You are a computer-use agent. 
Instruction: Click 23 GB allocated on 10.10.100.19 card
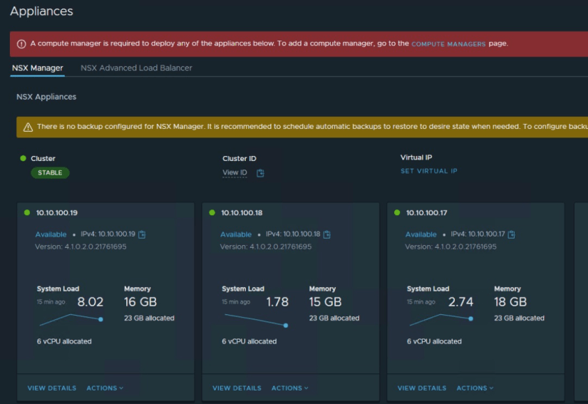pyautogui.click(x=149, y=318)
